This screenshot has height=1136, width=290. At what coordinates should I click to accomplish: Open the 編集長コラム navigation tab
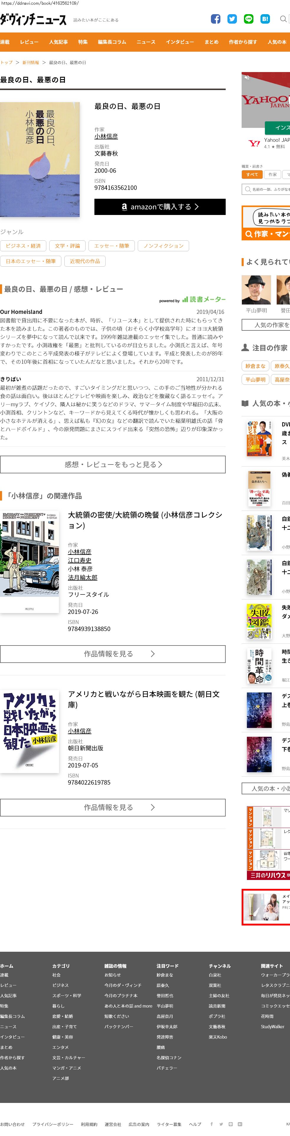(112, 42)
